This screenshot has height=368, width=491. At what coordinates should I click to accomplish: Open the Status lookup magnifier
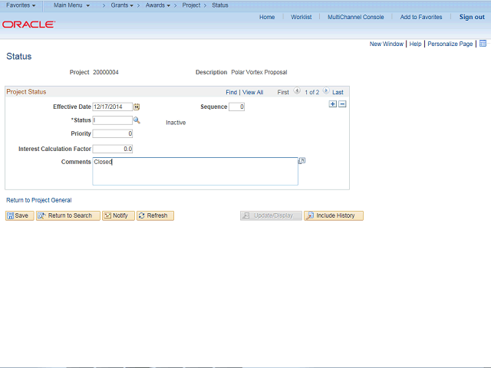click(137, 120)
